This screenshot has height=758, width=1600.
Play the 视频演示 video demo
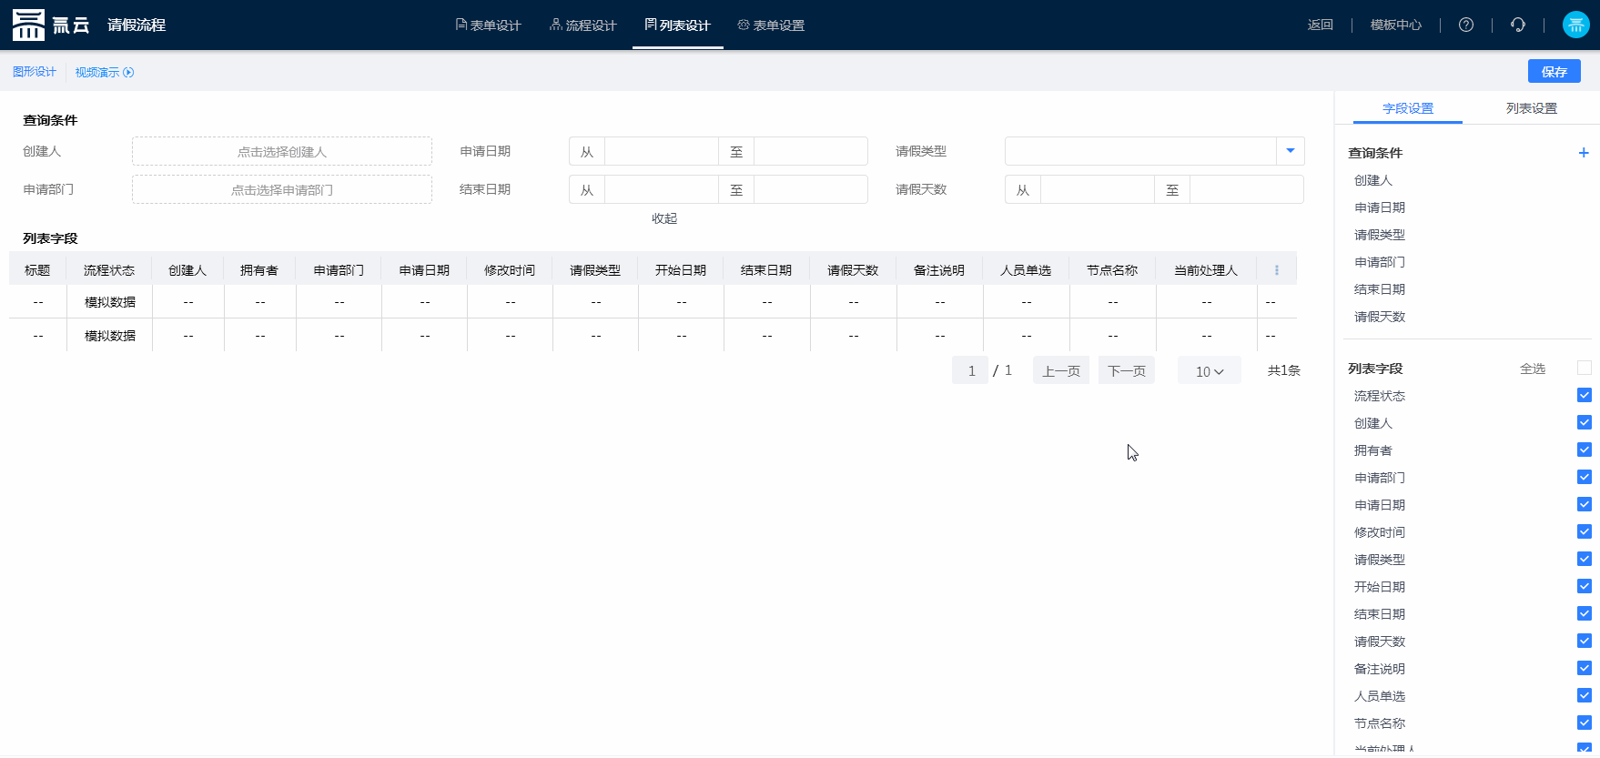105,72
